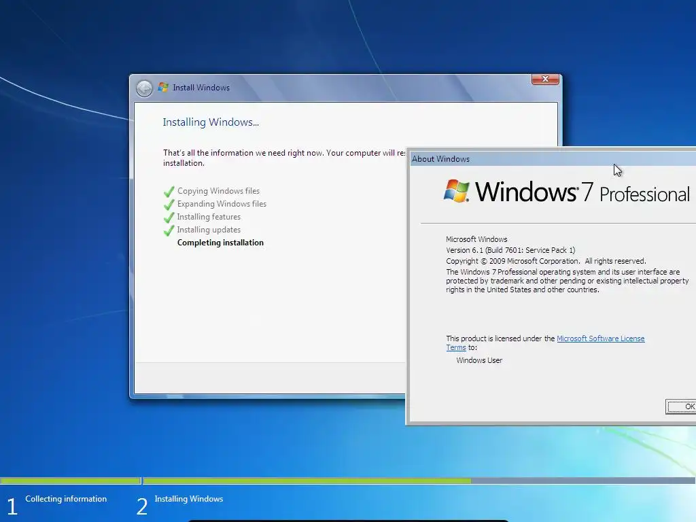Click the 'Windows 7 Professional' banner text
Screen dimensions: 696x522
click(582, 192)
